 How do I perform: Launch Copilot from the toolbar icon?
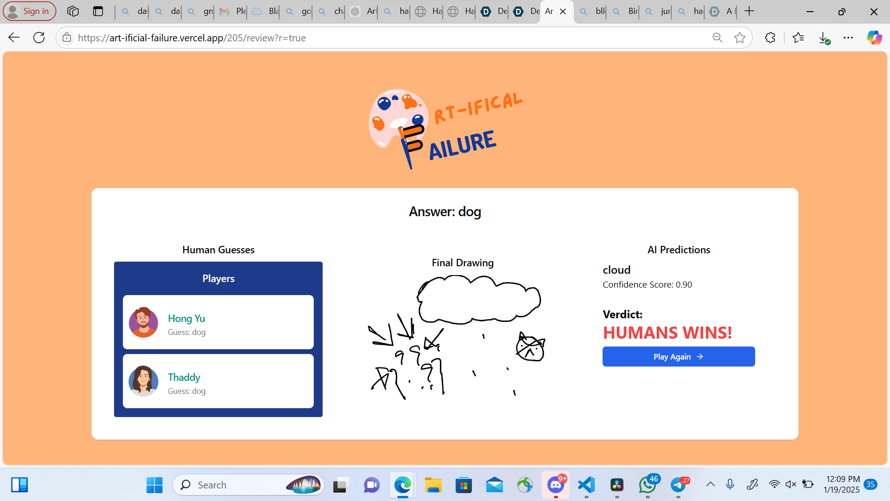874,38
